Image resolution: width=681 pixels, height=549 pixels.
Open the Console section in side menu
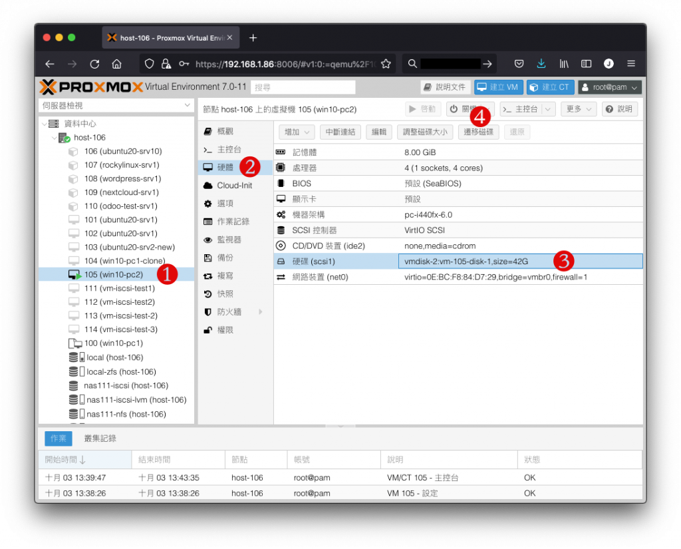click(235, 150)
